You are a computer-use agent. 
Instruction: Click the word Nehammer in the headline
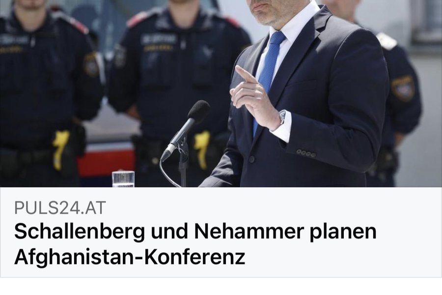click(x=249, y=232)
